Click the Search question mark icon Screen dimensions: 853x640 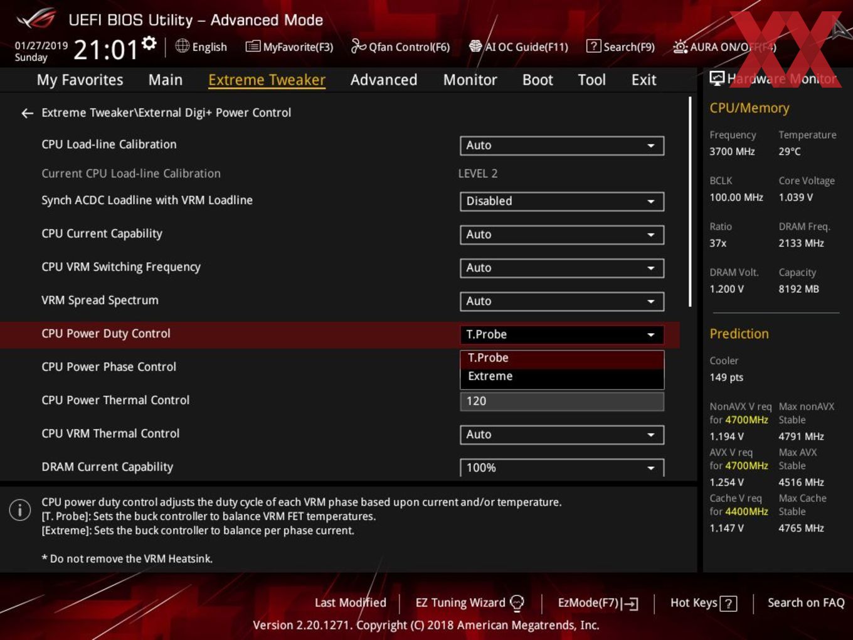click(x=593, y=46)
